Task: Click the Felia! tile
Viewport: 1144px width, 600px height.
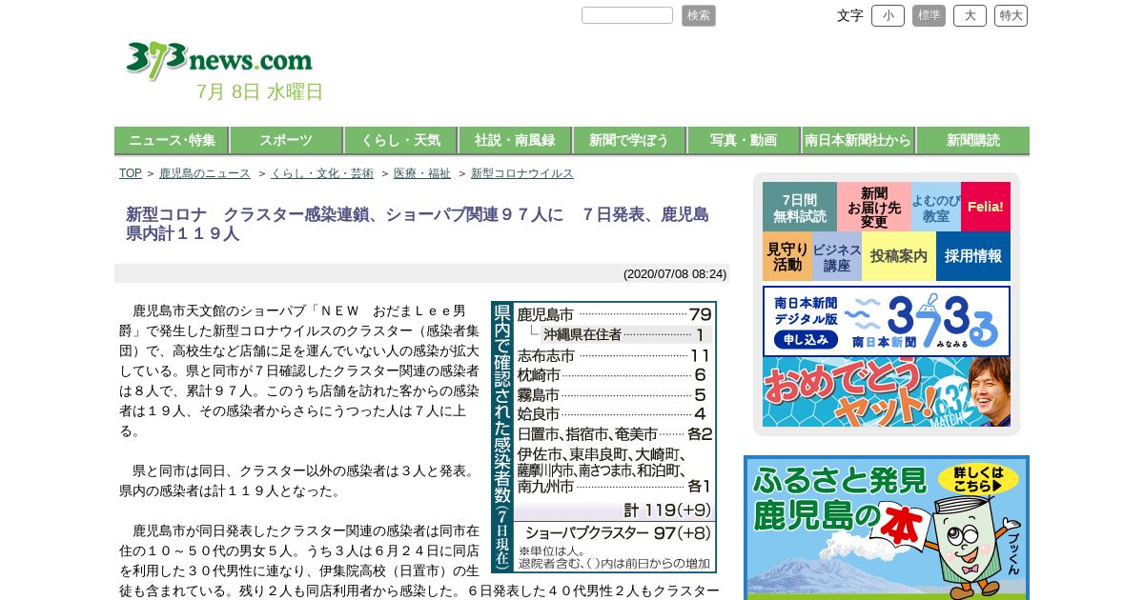Action: pos(986,207)
